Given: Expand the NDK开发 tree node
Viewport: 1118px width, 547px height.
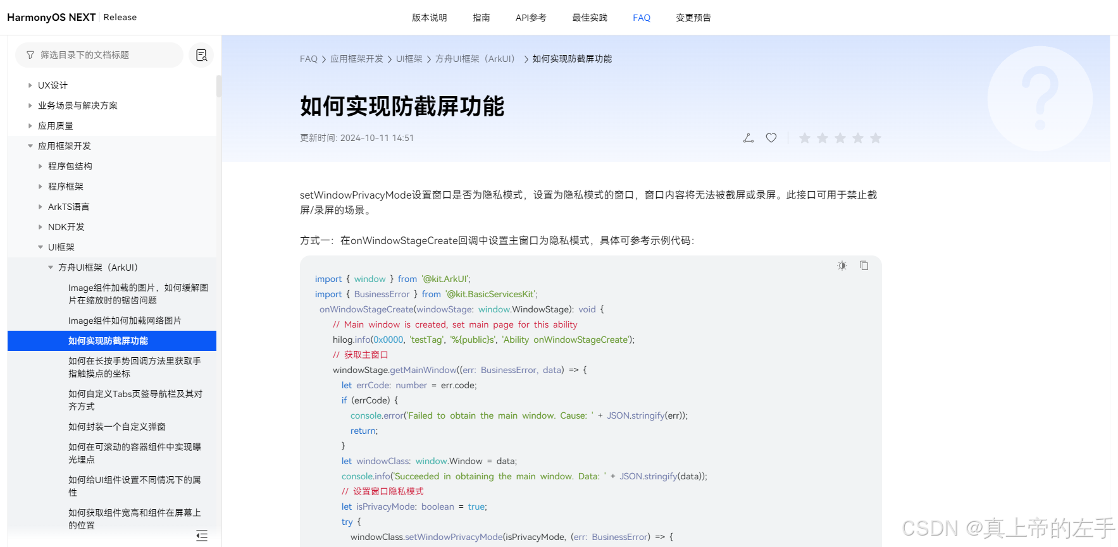Looking at the screenshot, I should 40,227.
